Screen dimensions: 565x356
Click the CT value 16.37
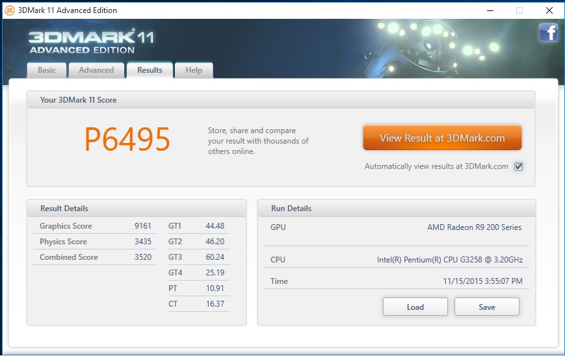pyautogui.click(x=215, y=304)
